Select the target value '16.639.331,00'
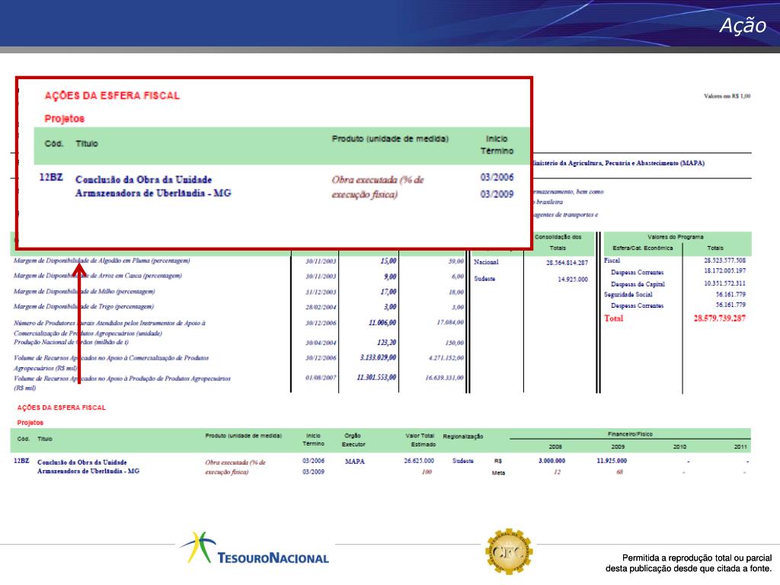 pyautogui.click(x=445, y=378)
